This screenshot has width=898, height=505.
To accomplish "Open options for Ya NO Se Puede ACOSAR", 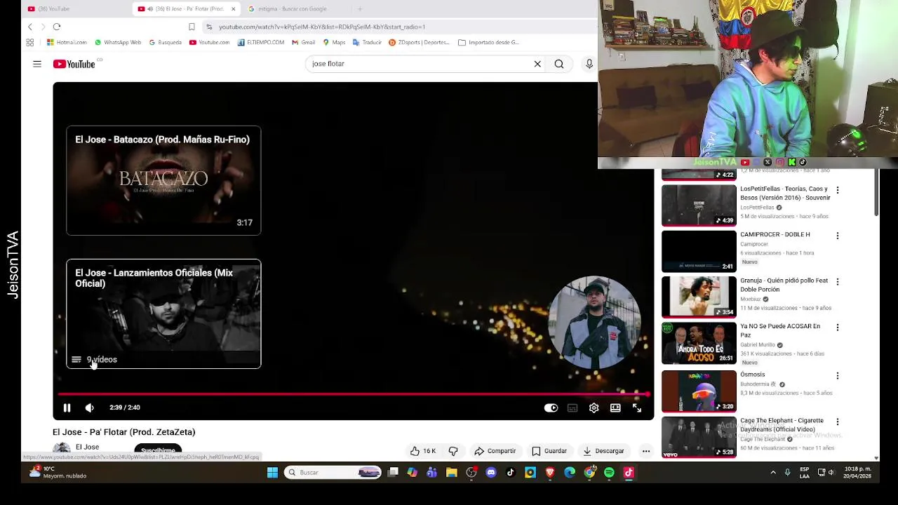I will [837, 328].
